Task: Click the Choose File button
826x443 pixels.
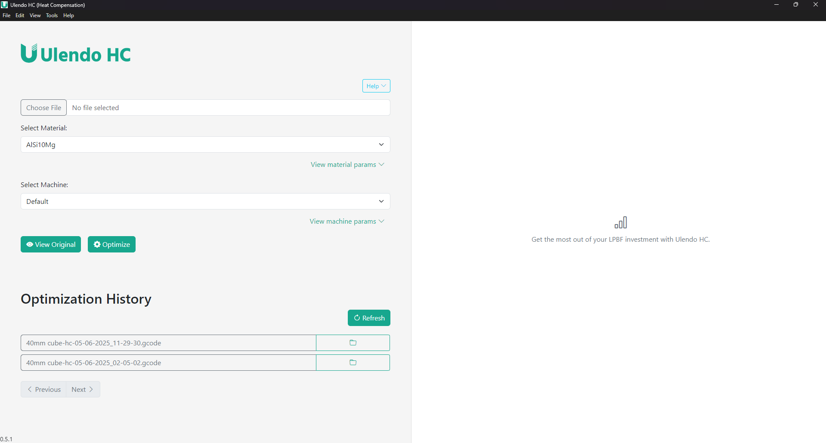Action: pos(43,108)
